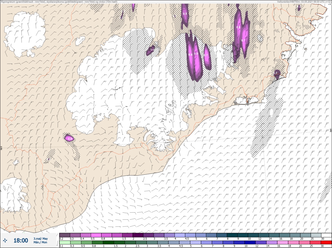Select the bright red swatch after 30 in rain legend
The image size is (332, 248).
pyautogui.click(x=327, y=243)
